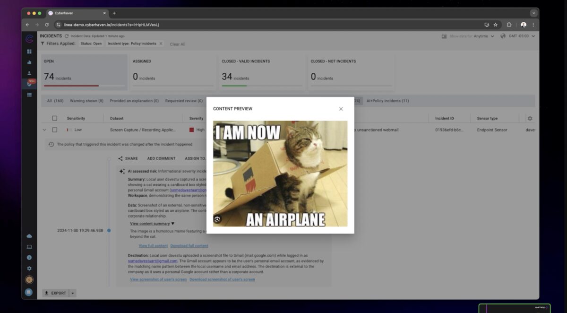
Task: Select Closed - Not Incidents card
Action: pos(351,72)
